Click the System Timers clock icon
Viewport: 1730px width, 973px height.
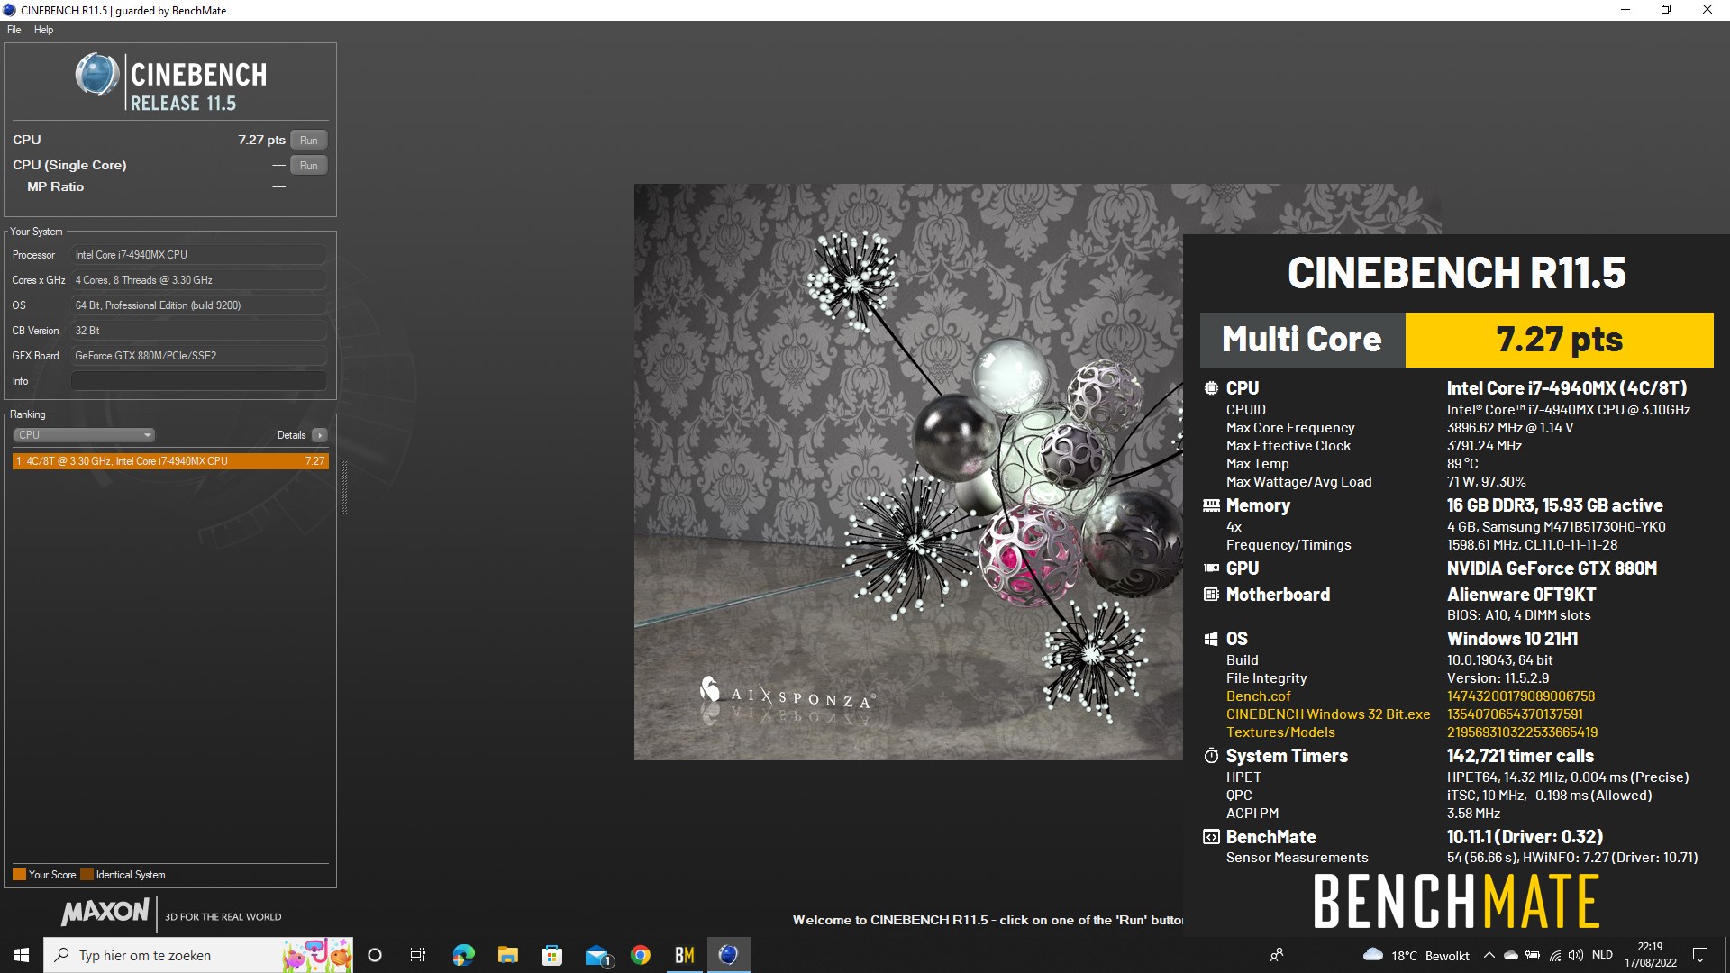click(1211, 756)
